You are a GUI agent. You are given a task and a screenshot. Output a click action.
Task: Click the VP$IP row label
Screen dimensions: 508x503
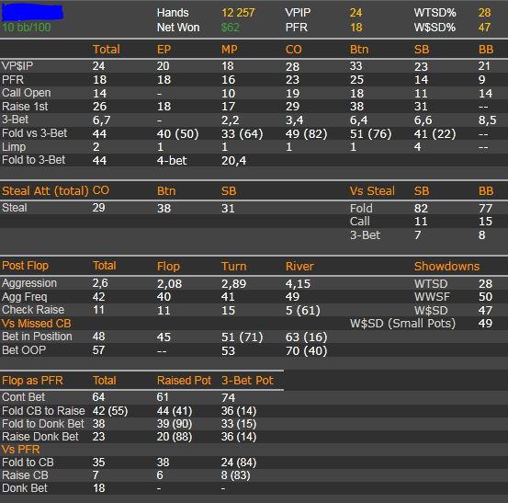[17, 66]
